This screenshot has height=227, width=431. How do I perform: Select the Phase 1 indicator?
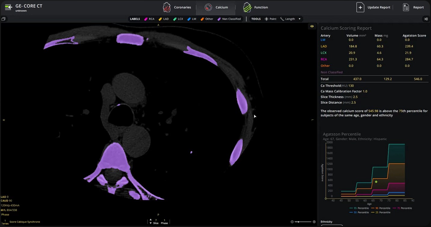coord(164,222)
